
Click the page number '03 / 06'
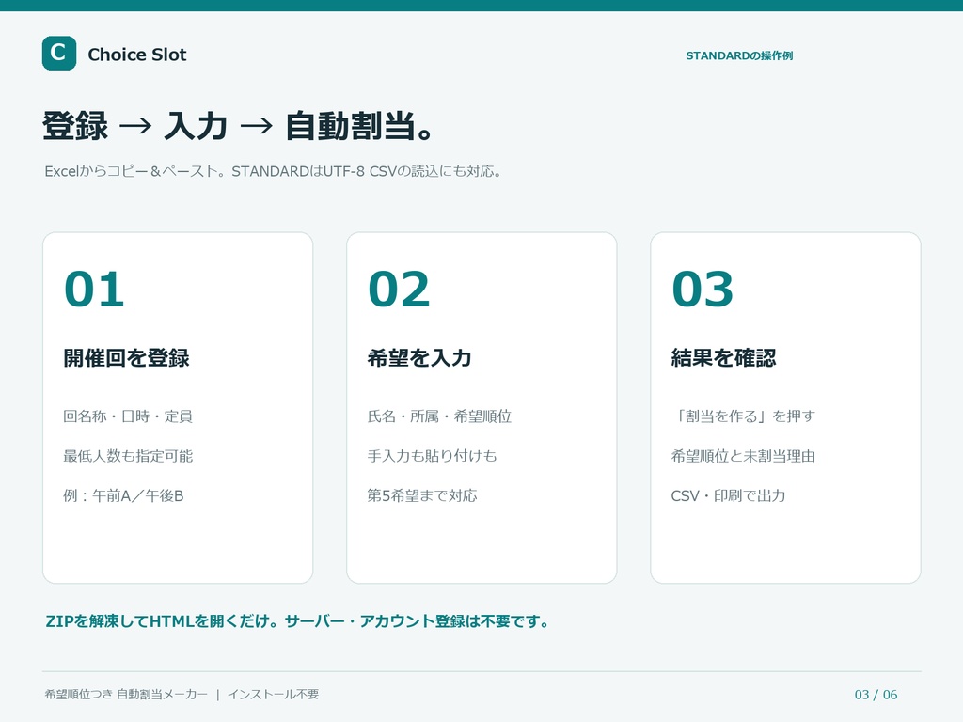tap(876, 695)
